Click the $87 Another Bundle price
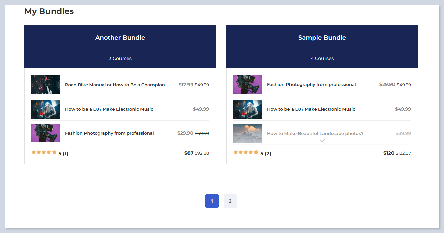 click(x=189, y=153)
